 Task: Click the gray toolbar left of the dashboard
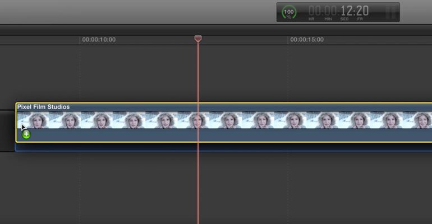click(x=138, y=12)
